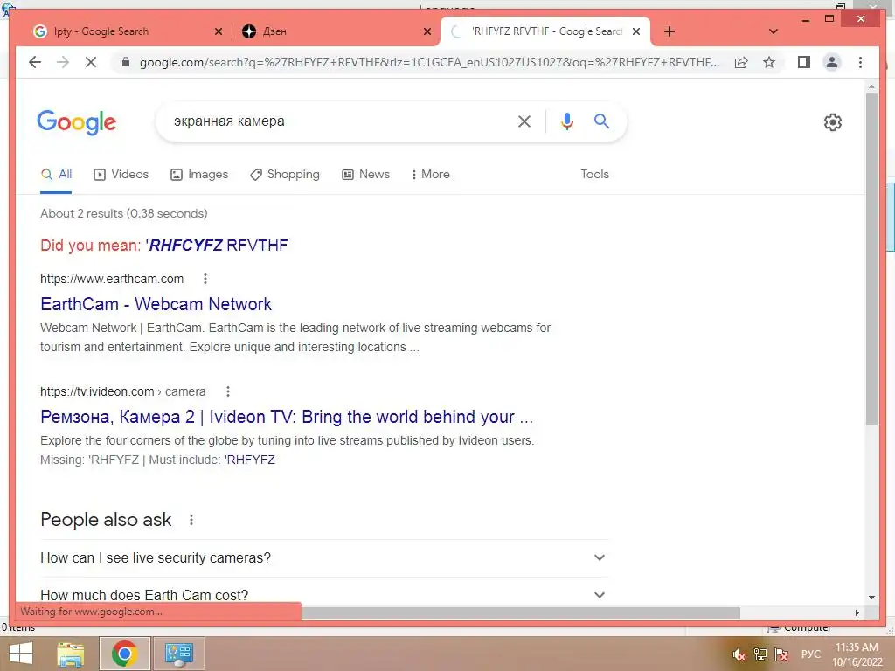This screenshot has width=895, height=671.
Task: Open Google quick settings gear
Action: [x=832, y=122]
